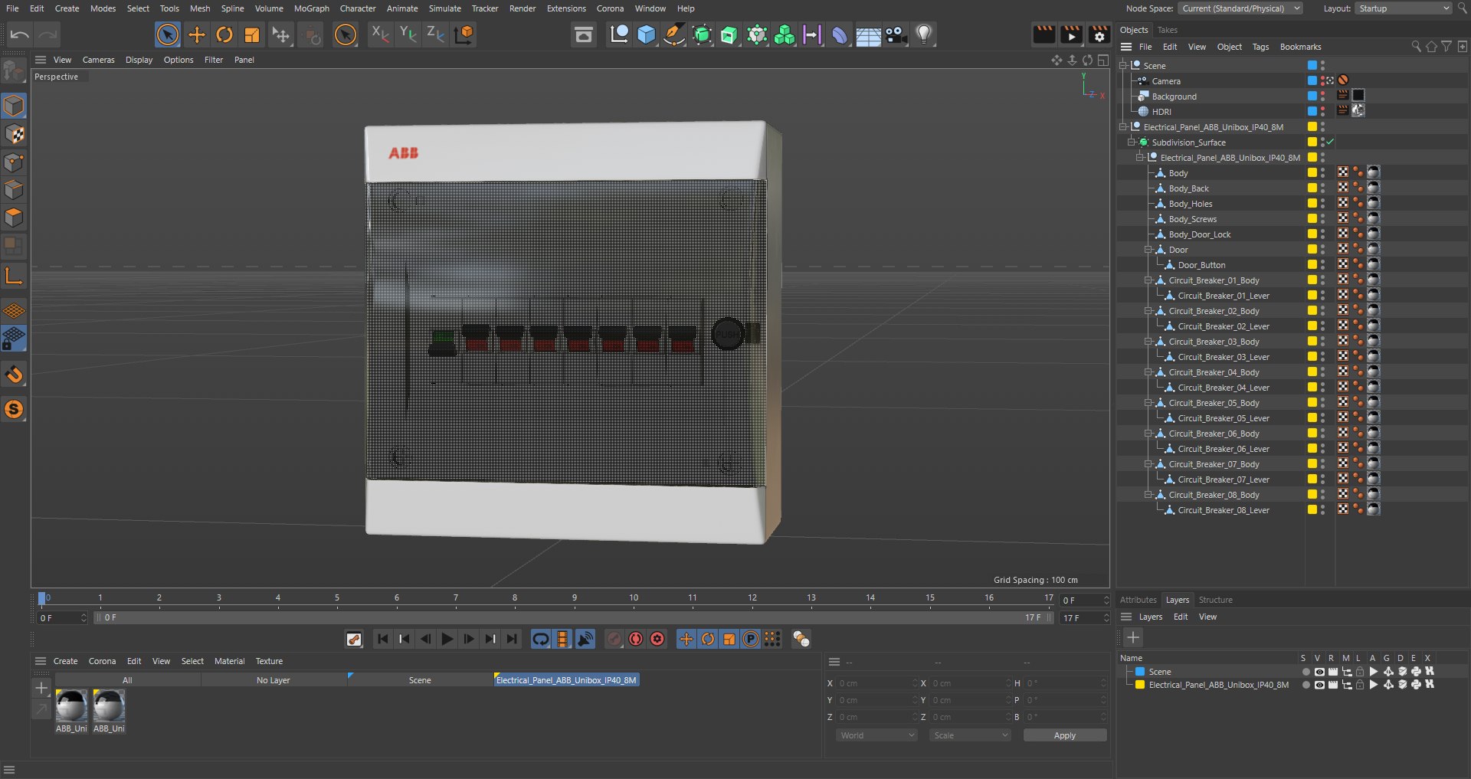
Task: Open the MoGraph menu
Action: point(311,8)
